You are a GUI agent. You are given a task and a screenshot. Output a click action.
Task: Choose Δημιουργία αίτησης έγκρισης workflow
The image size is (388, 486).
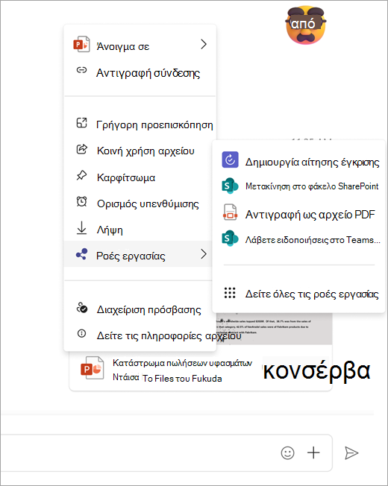(x=299, y=162)
